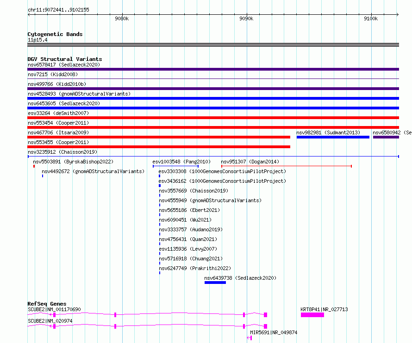Open nsv4492672 (gnomADStructuralVariants) label
This screenshot has width=412, height=343.
(x=93, y=171)
